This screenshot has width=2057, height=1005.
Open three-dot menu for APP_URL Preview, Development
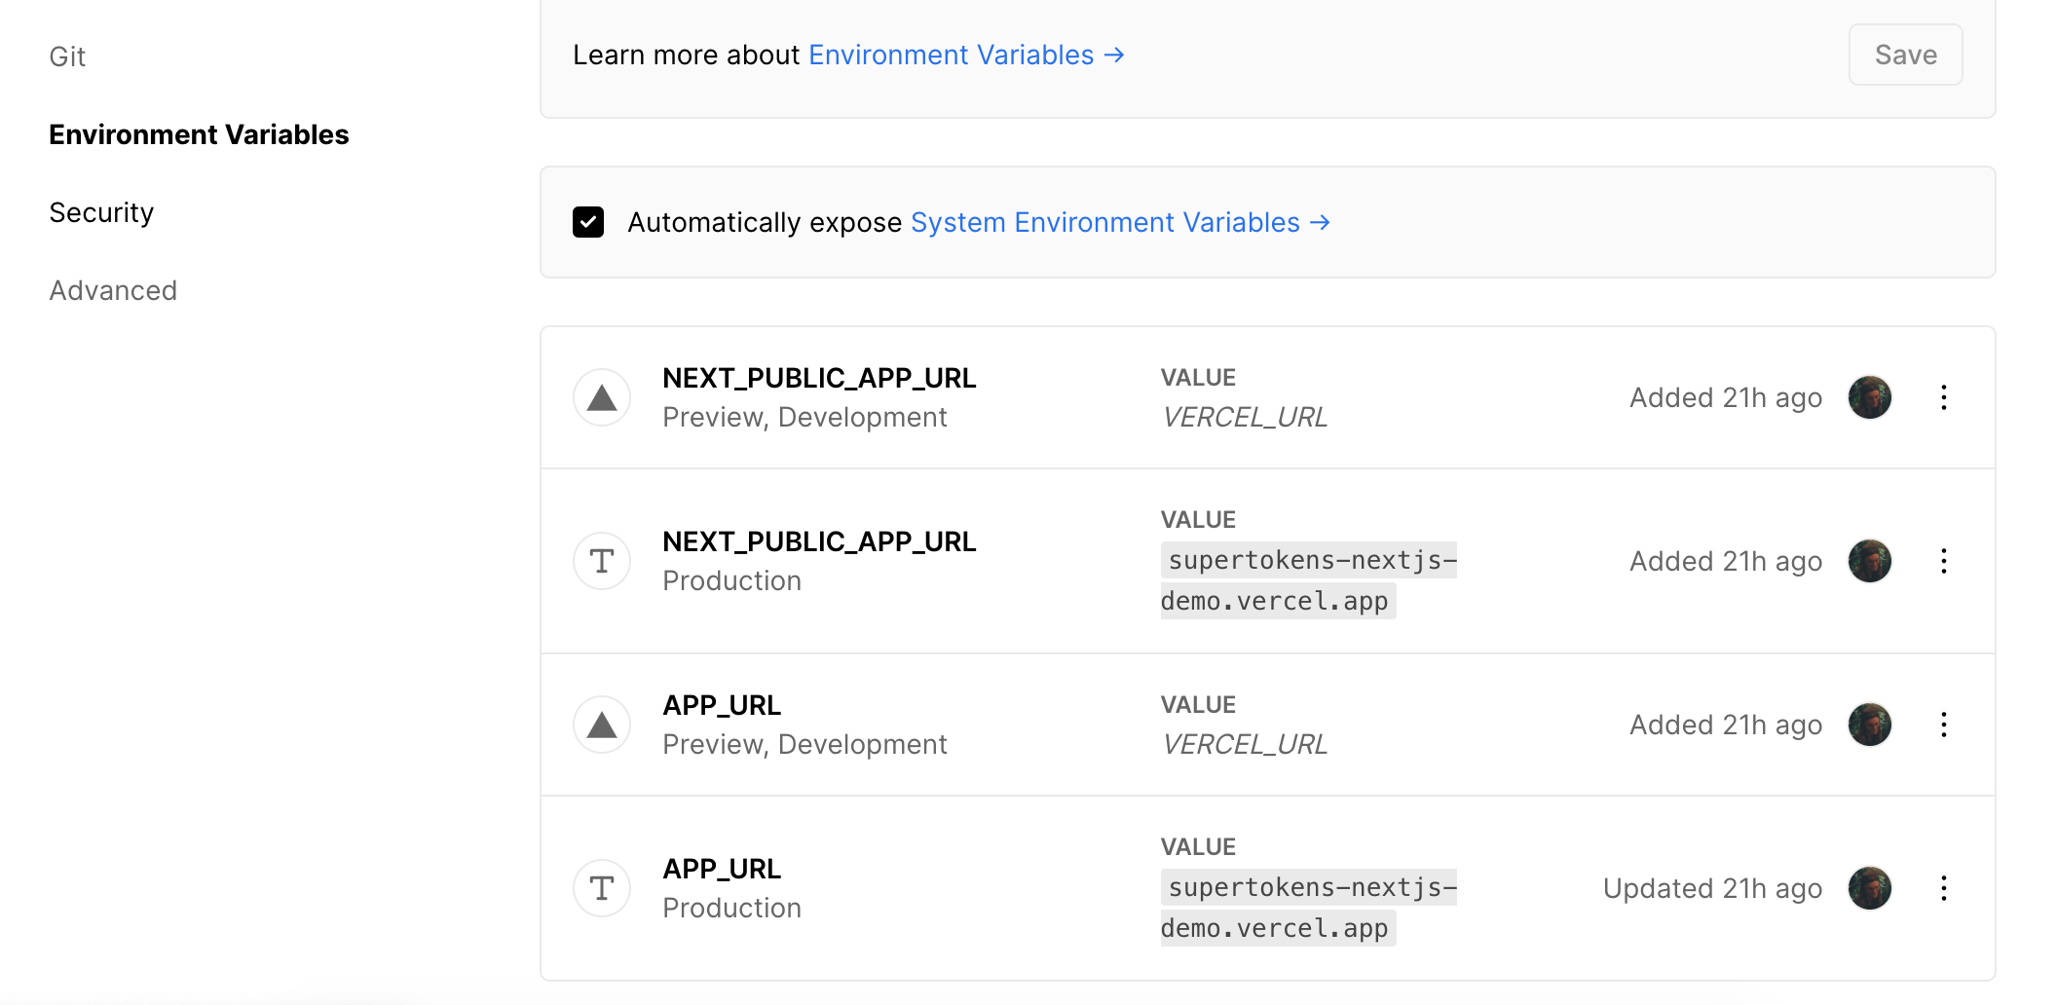pyautogui.click(x=1944, y=725)
